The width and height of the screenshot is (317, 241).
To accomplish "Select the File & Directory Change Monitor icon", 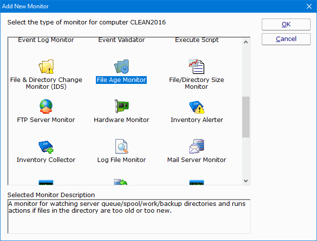I will [x=46, y=66].
